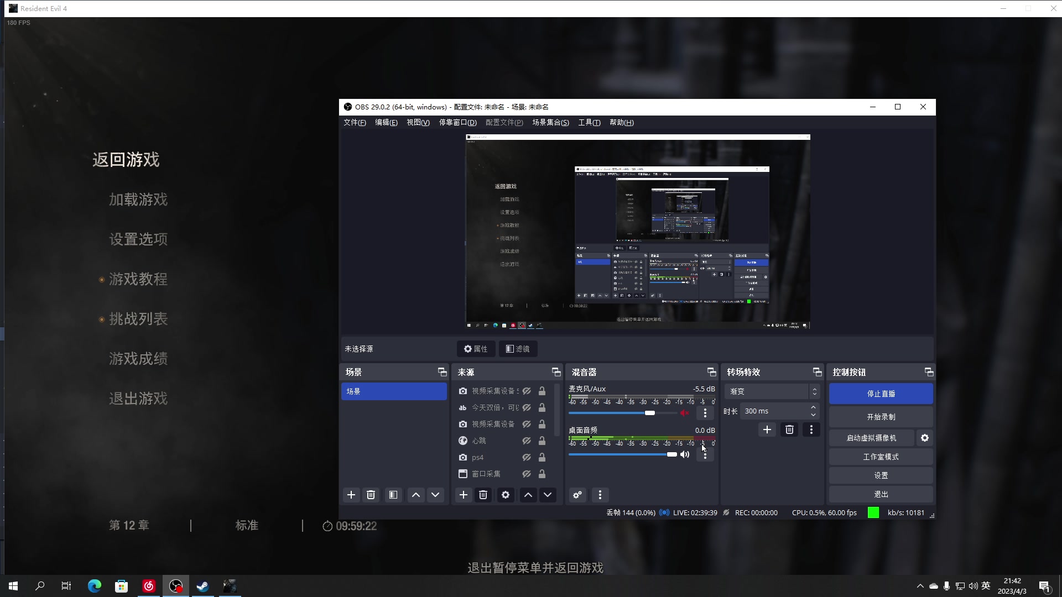
Task: Open the 停靠窗口(D) menu
Action: coord(457,122)
